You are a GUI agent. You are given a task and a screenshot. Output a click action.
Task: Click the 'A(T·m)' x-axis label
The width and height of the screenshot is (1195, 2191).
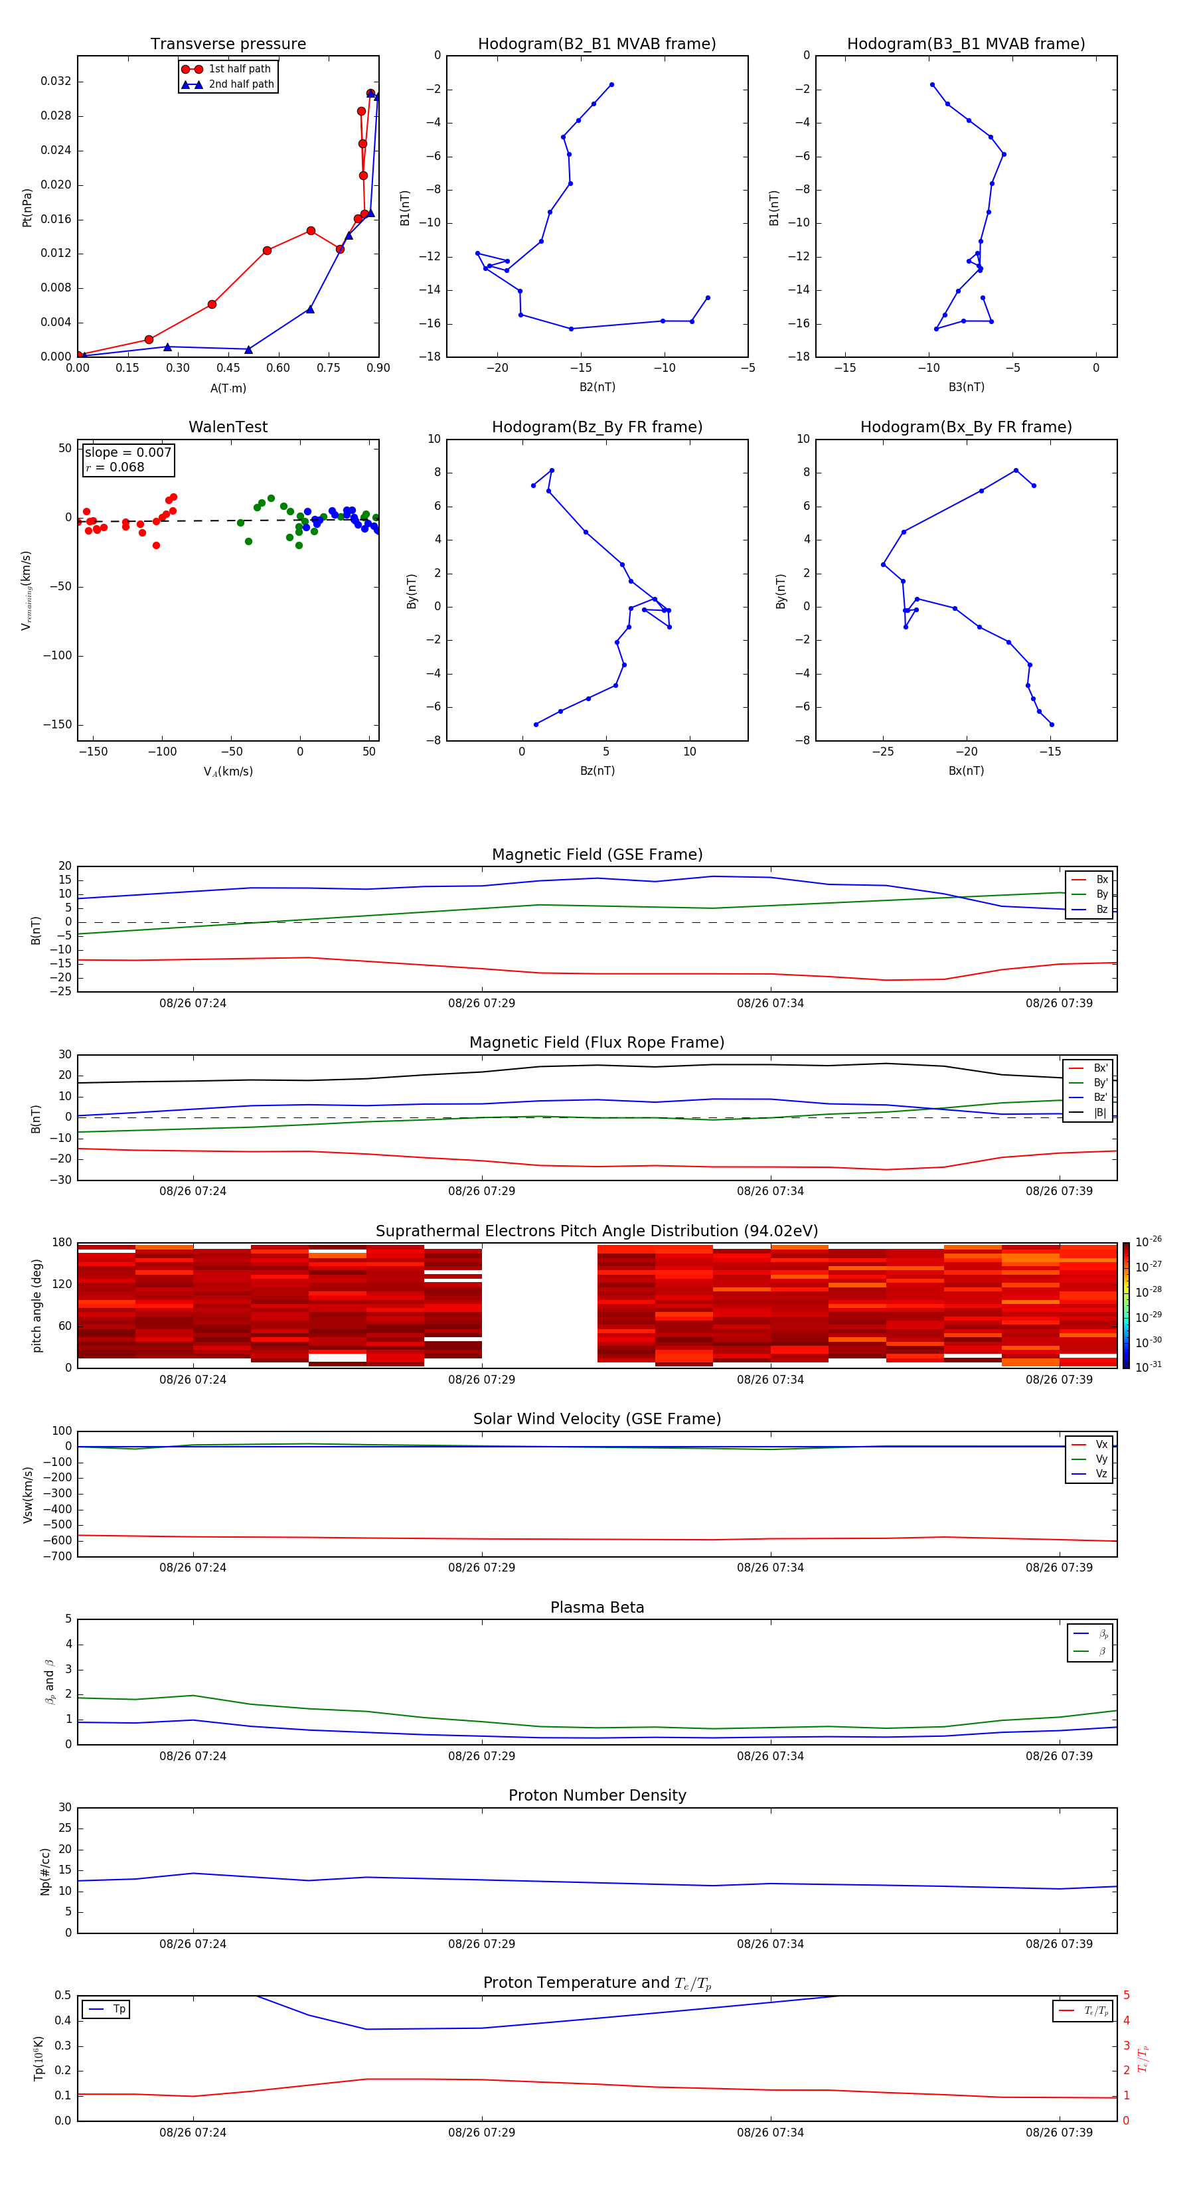coord(228,388)
